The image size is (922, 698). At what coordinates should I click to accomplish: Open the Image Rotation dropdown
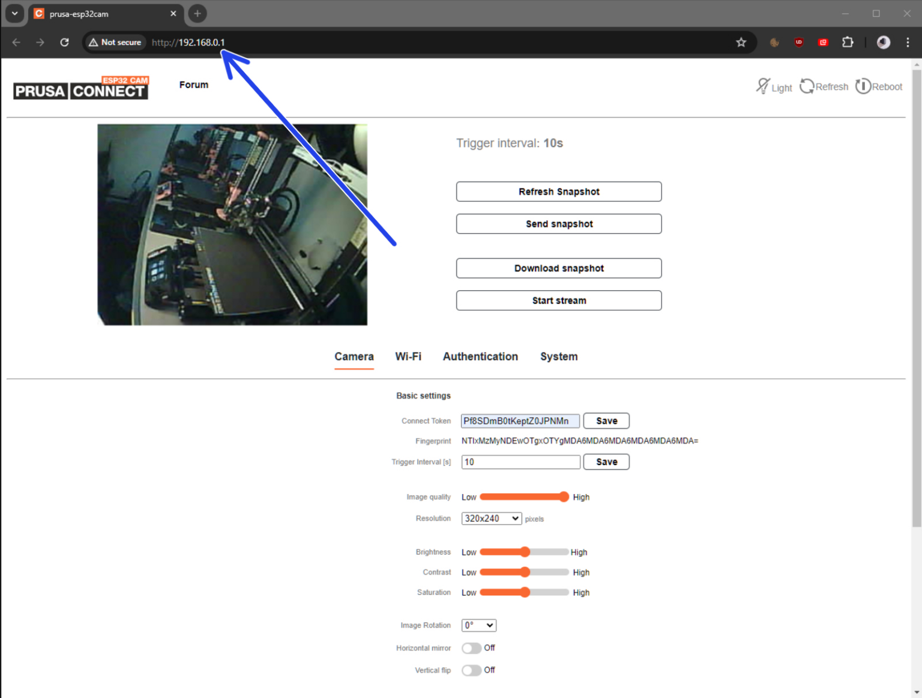tap(478, 625)
